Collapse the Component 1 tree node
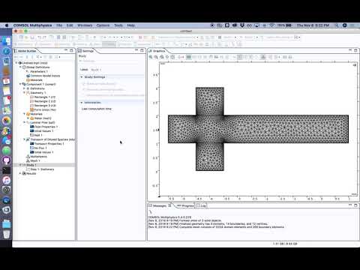Viewport: 360px width, 270px height. pos(20,84)
